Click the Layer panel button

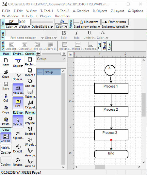click(109, 46)
